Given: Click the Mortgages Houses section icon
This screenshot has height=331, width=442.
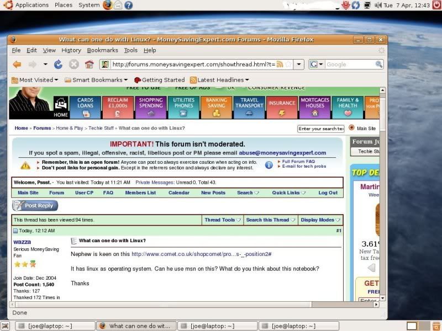Looking at the screenshot, I should click(x=315, y=113).
